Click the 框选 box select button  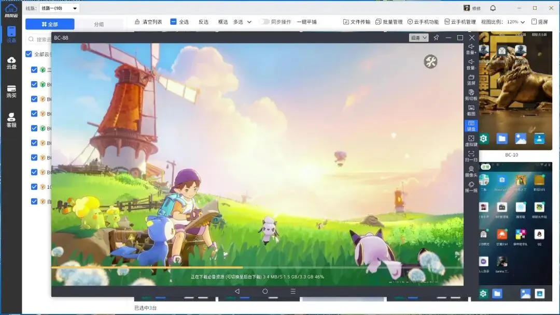(223, 22)
